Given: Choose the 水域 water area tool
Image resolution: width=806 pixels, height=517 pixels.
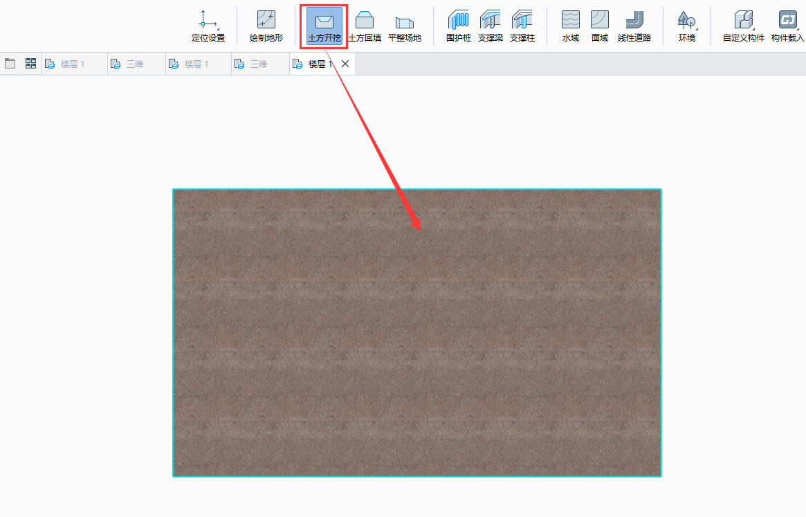Looking at the screenshot, I should click(571, 26).
